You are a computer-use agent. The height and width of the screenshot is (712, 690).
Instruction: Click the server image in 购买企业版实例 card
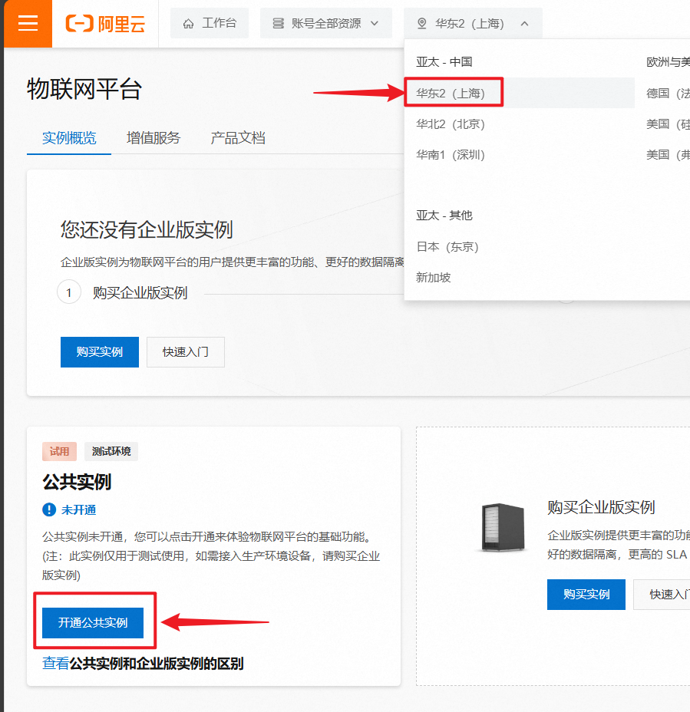click(503, 527)
